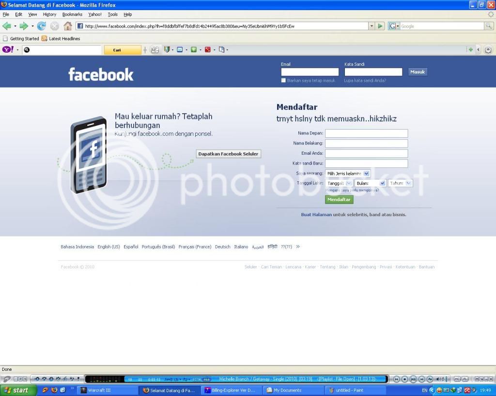Click the Facebook favicon in address bar
Viewport: 496px width, 396px height.
[x=80, y=26]
